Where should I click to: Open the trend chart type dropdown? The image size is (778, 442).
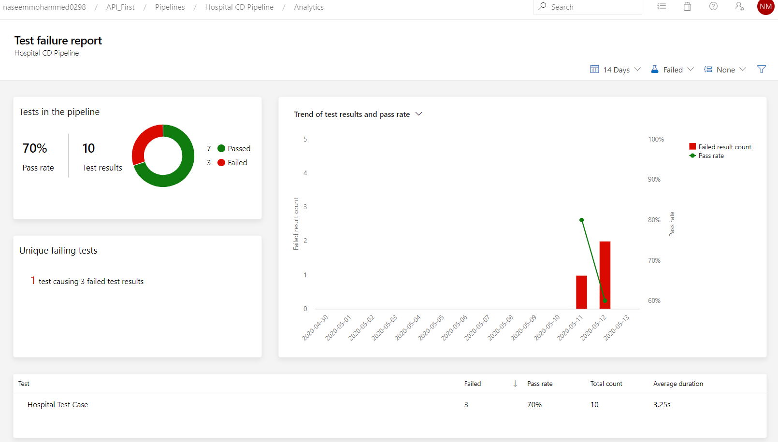click(x=358, y=114)
